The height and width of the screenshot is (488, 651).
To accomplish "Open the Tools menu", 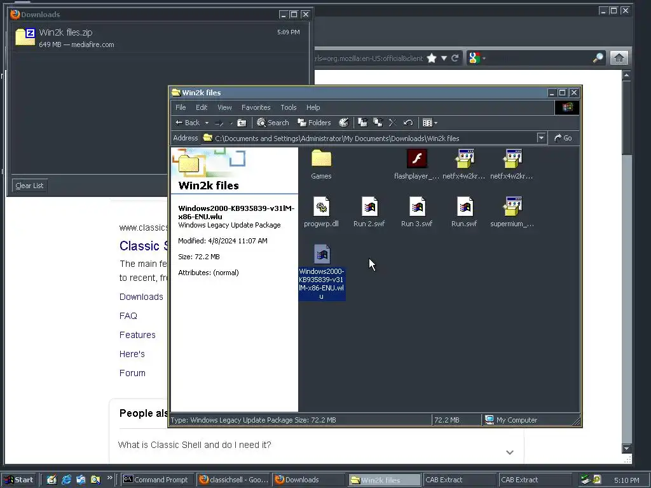I will click(x=288, y=107).
